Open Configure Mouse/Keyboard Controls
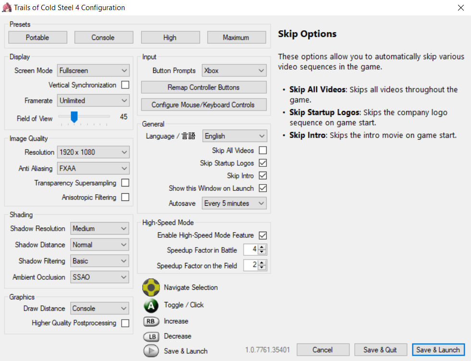Screen dimensions: 471x361 click(x=204, y=105)
